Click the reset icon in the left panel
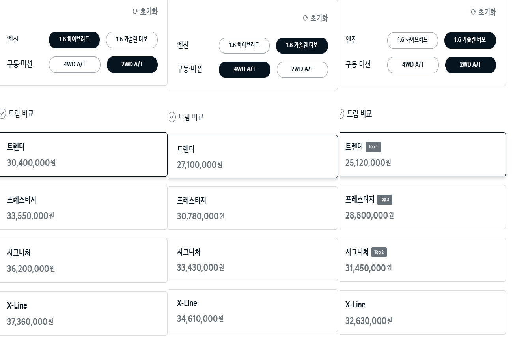 pyautogui.click(x=135, y=12)
